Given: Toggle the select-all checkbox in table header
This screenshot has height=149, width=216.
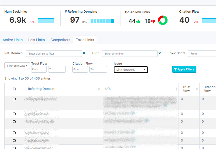Looking at the screenshot, I should (14, 89).
